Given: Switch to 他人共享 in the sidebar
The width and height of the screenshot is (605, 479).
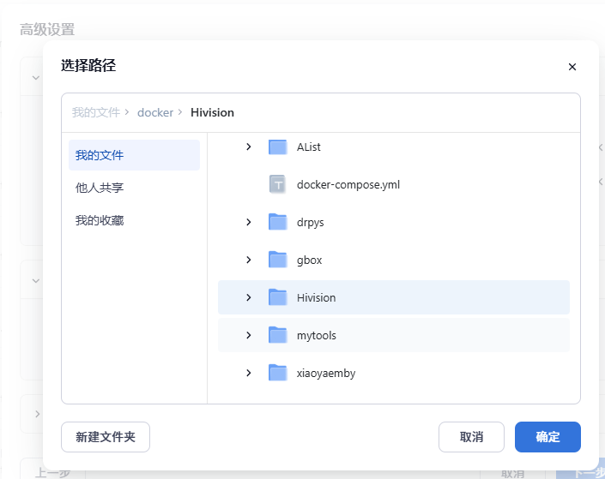Looking at the screenshot, I should pyautogui.click(x=100, y=188).
